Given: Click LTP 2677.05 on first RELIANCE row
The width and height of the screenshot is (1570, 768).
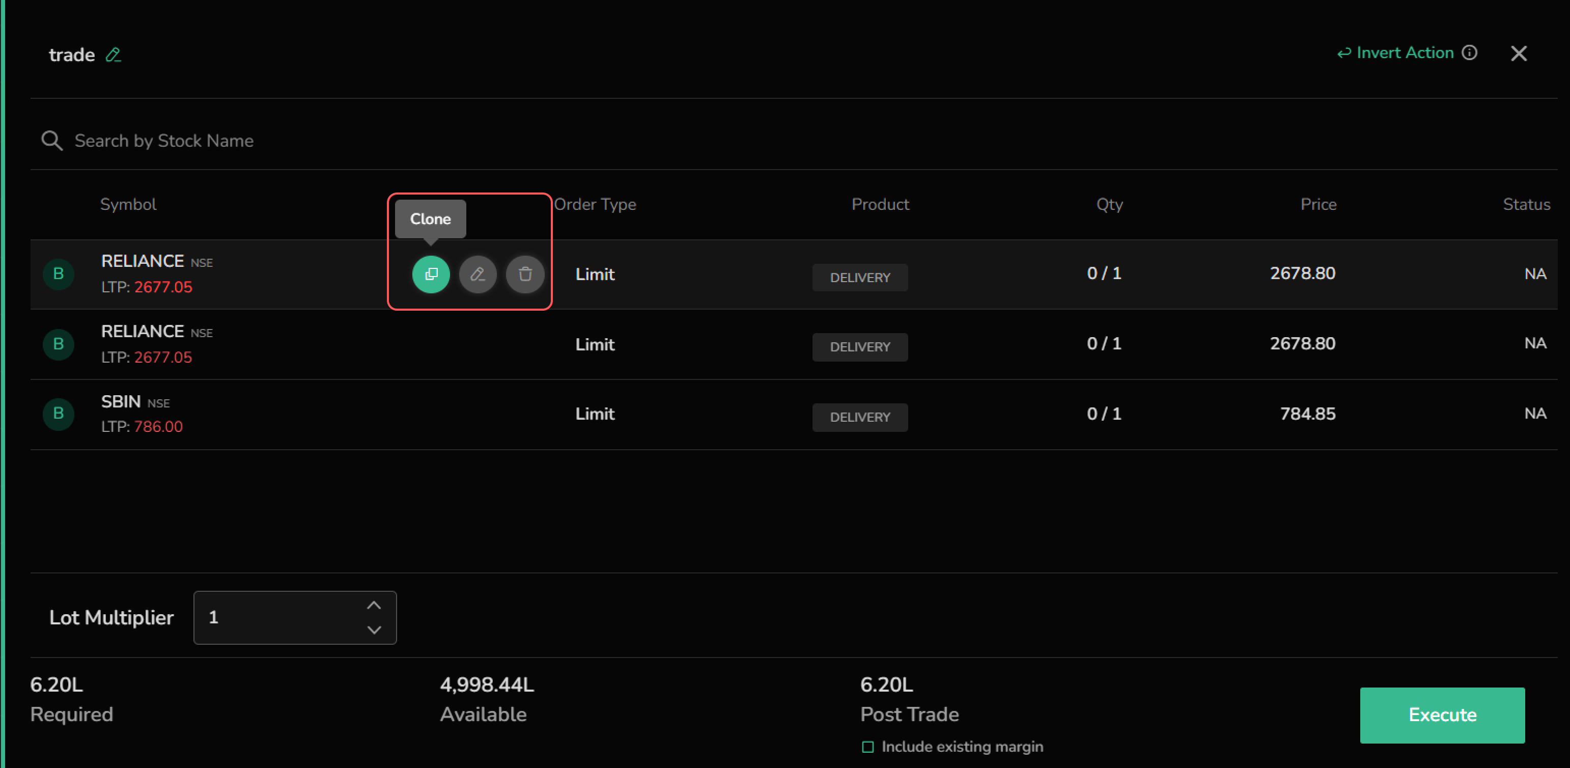Looking at the screenshot, I should pos(163,287).
